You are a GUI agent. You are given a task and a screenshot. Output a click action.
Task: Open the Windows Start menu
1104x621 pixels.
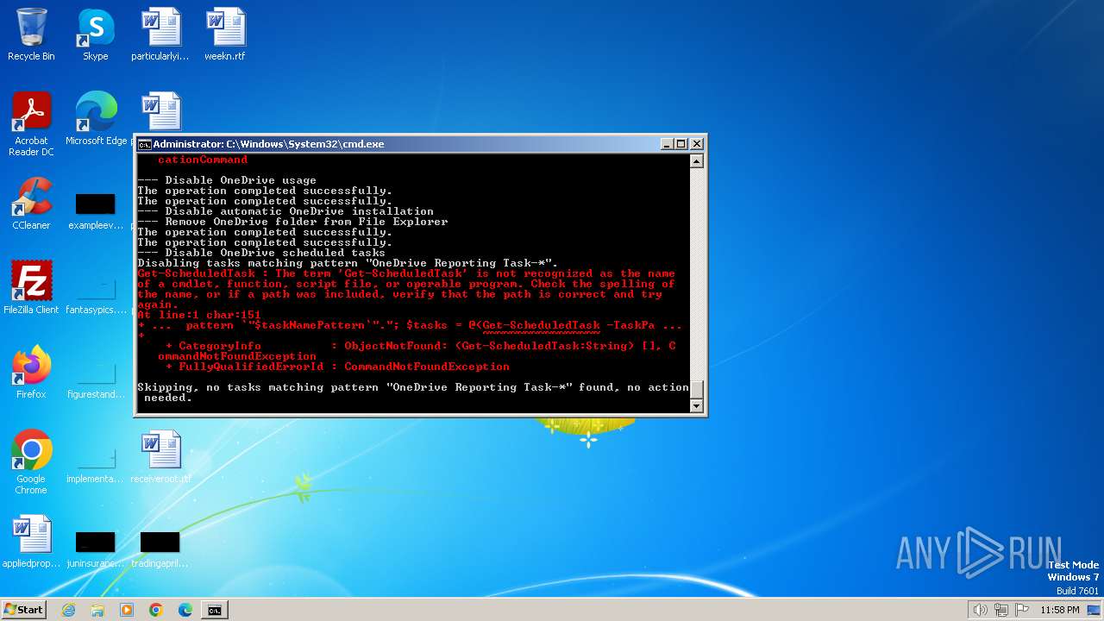pos(23,610)
